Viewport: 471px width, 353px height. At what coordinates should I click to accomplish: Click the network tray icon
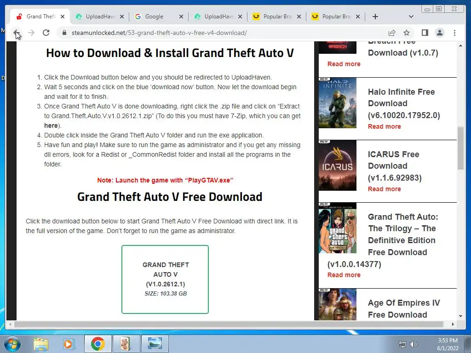(x=402, y=344)
